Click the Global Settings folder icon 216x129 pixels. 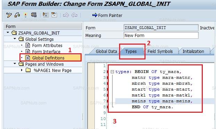[x=21, y=39]
